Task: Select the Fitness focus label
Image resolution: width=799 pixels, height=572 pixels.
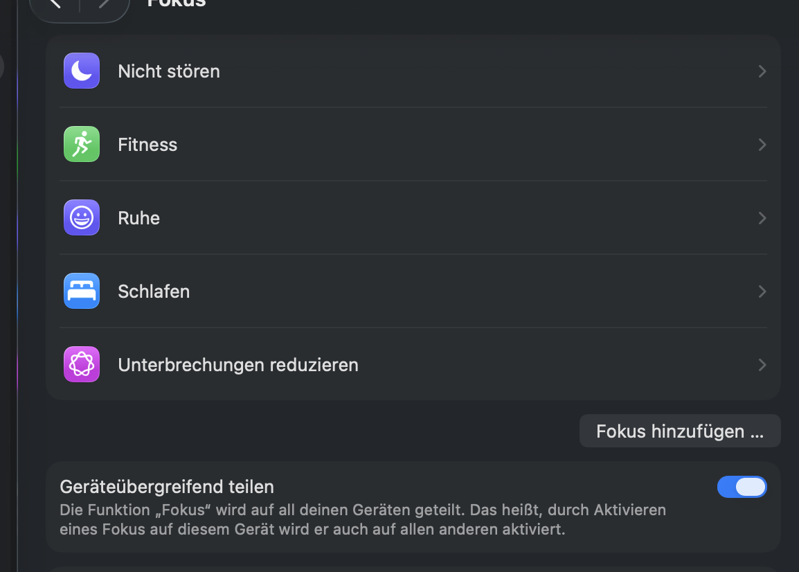Action: pos(147,145)
